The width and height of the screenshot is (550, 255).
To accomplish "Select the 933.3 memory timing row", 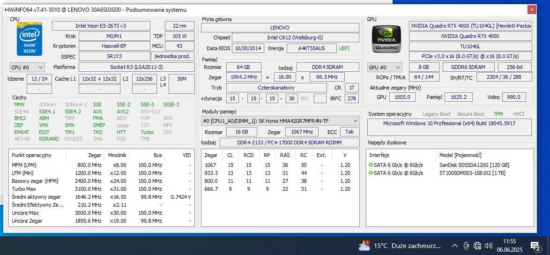I will [280, 173].
